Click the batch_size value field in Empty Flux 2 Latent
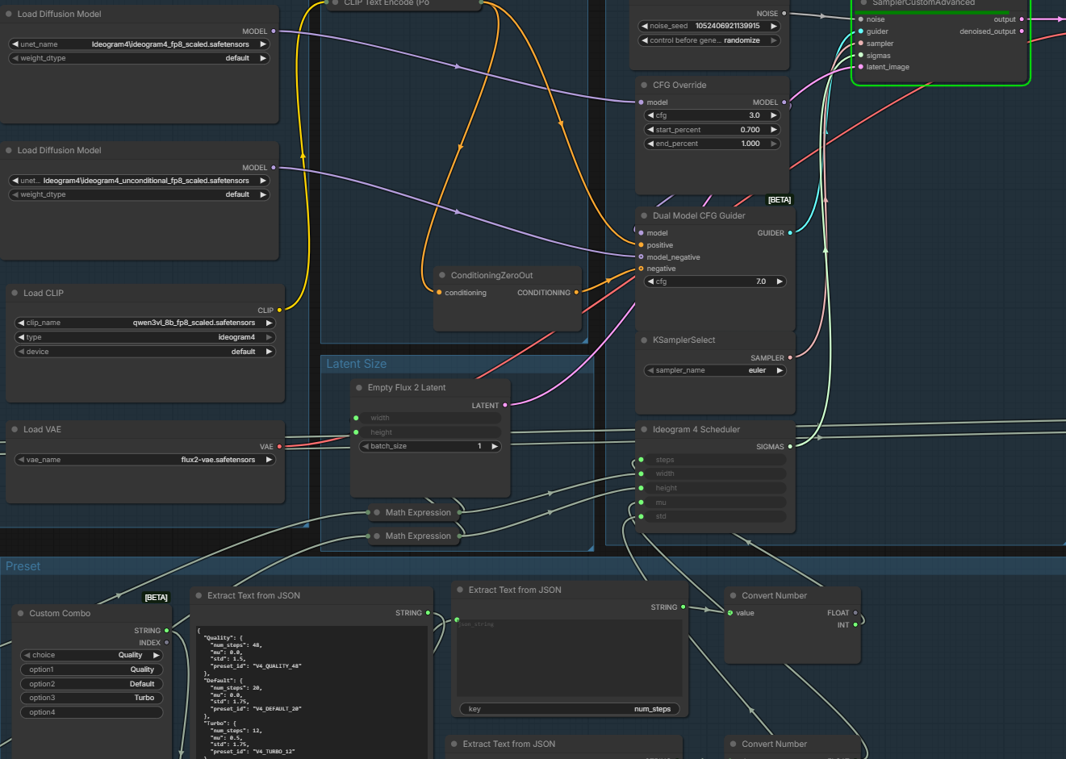Screen dimensions: 1066x759 430,446
